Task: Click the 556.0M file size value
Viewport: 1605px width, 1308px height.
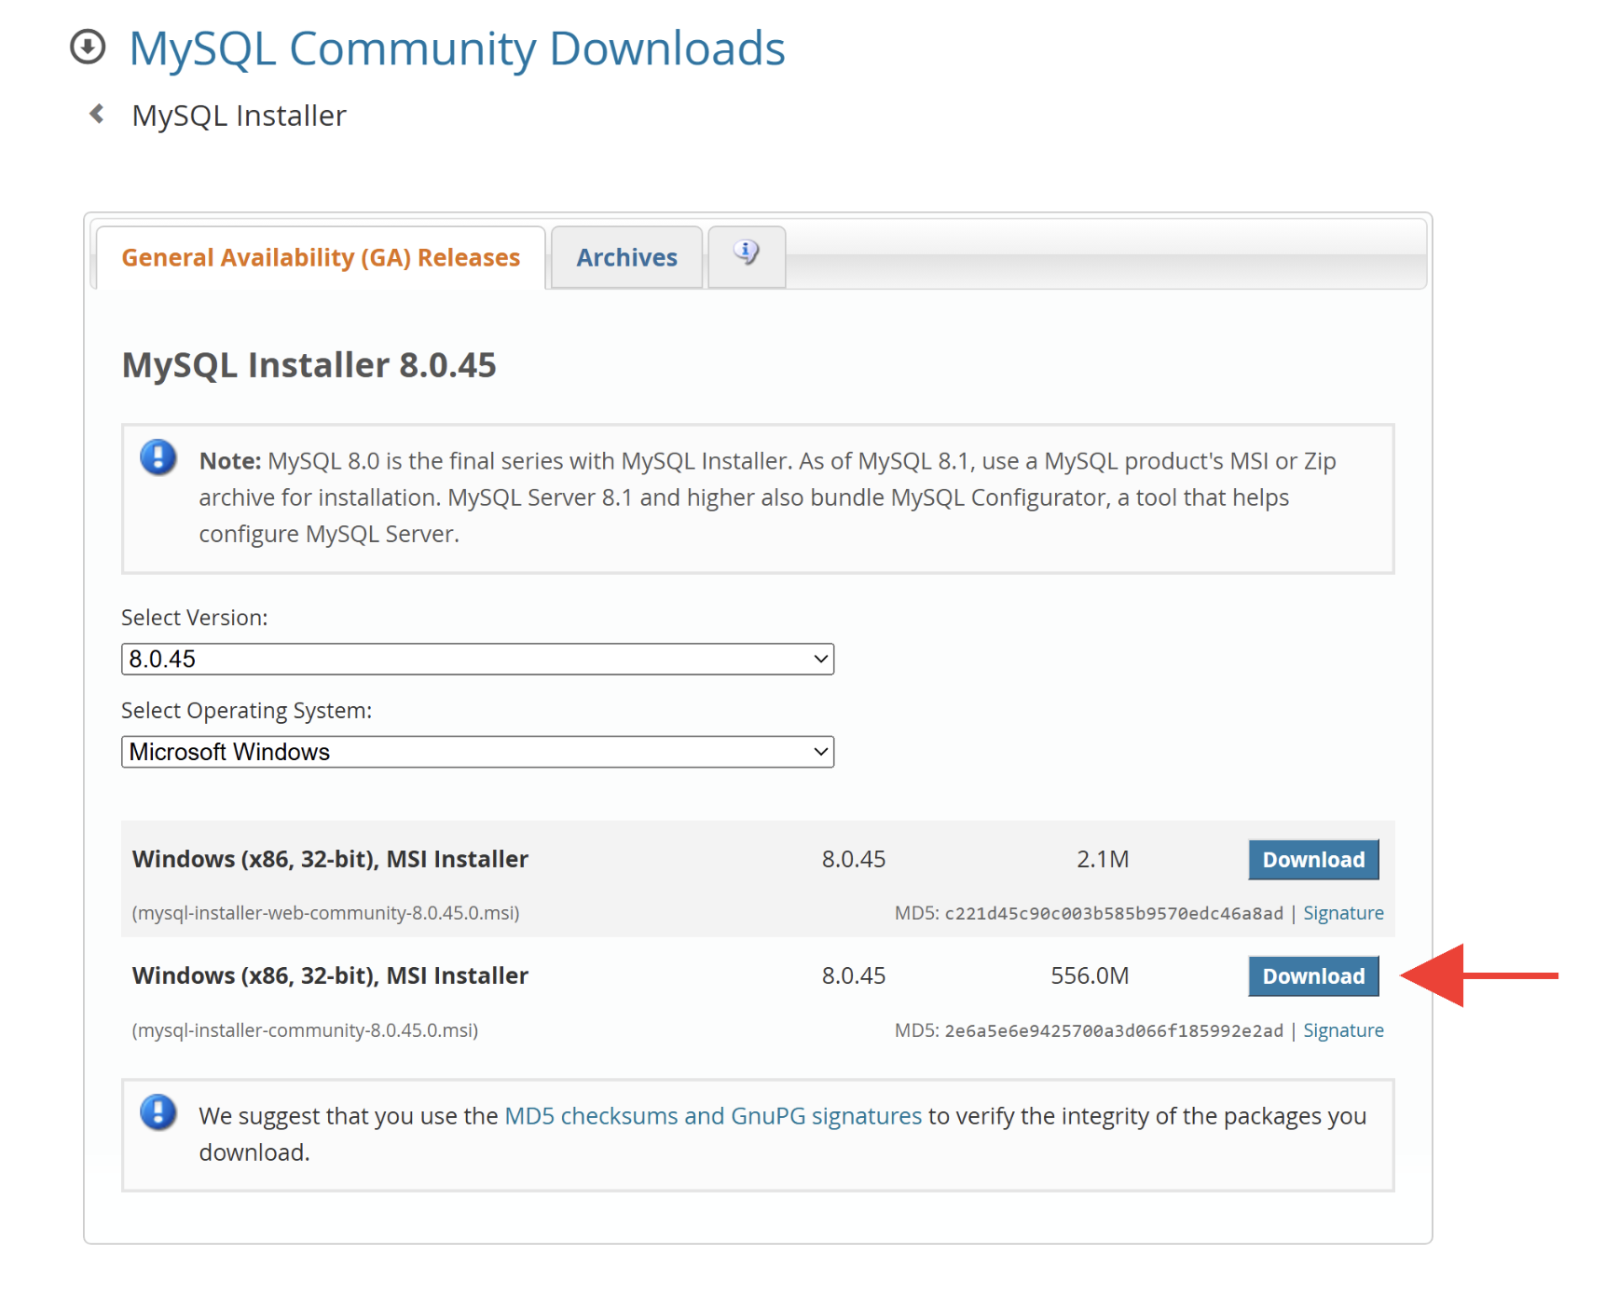Action: (x=1090, y=975)
